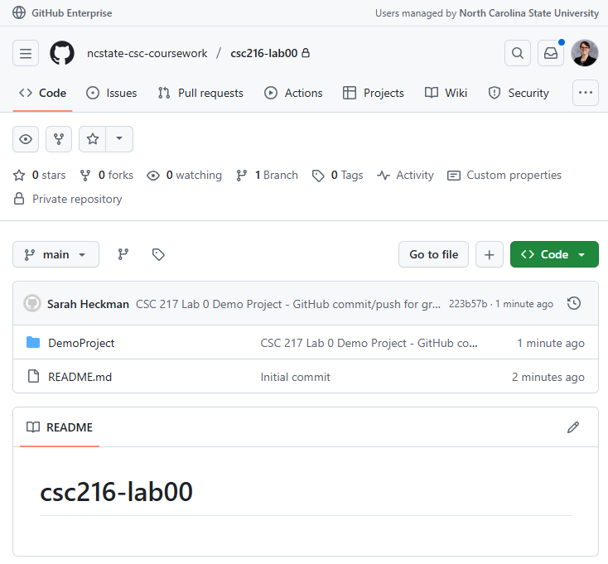
Task: Click 1 minute ago on DemoProject row
Action: tap(551, 343)
